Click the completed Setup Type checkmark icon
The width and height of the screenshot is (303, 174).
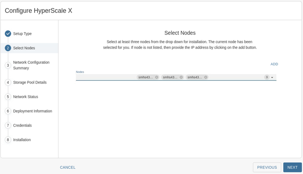click(x=8, y=34)
